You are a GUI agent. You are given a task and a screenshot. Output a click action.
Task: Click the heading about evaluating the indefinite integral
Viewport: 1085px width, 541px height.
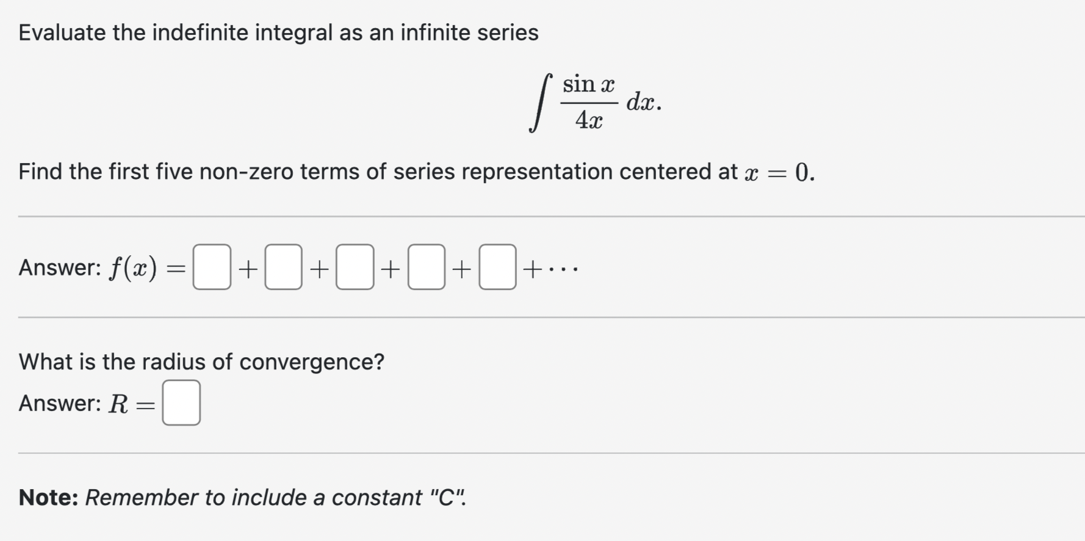(278, 33)
